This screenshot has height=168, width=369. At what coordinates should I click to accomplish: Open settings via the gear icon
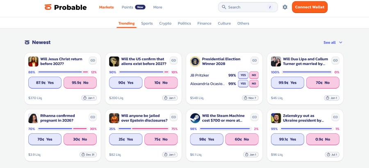click(x=285, y=7)
